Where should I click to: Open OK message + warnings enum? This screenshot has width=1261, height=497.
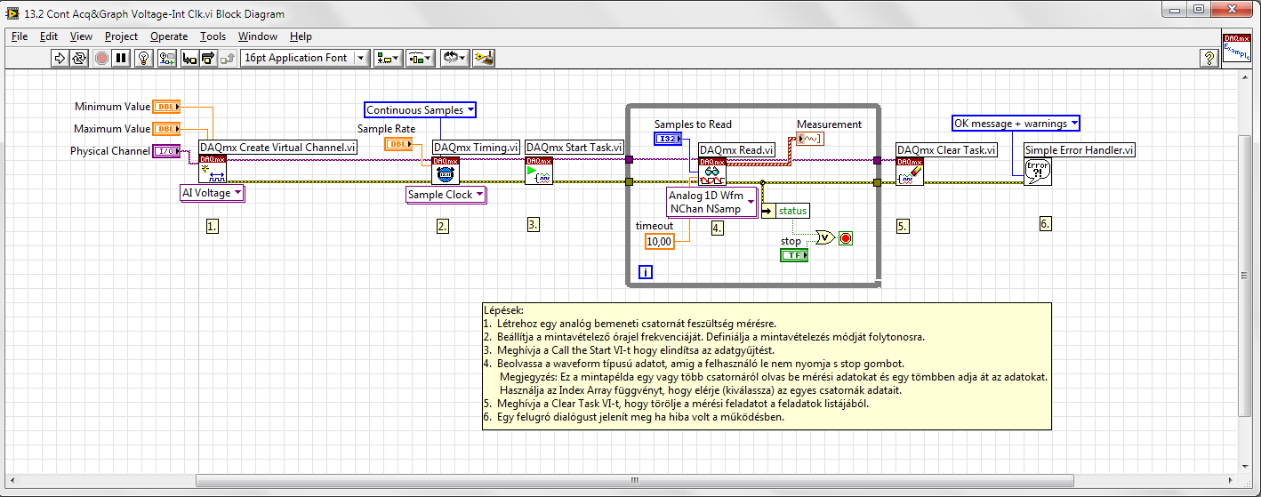coord(1016,124)
